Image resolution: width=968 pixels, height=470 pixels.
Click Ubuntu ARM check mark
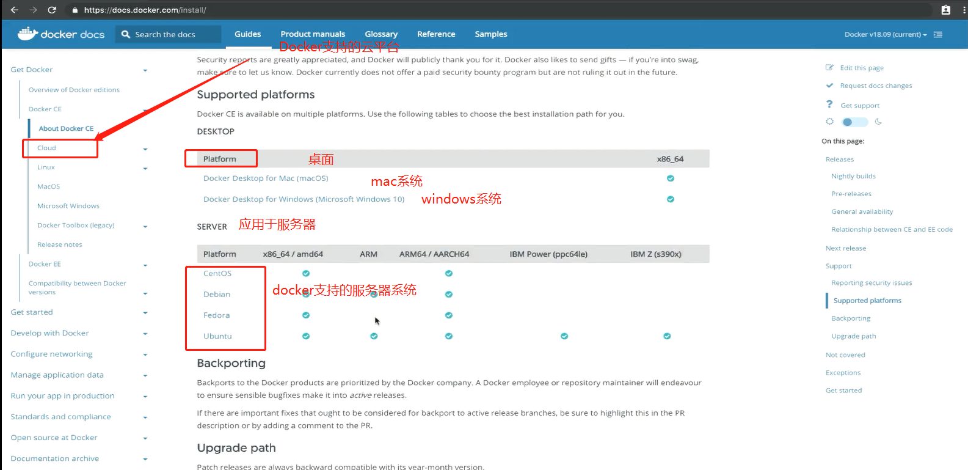tap(374, 336)
